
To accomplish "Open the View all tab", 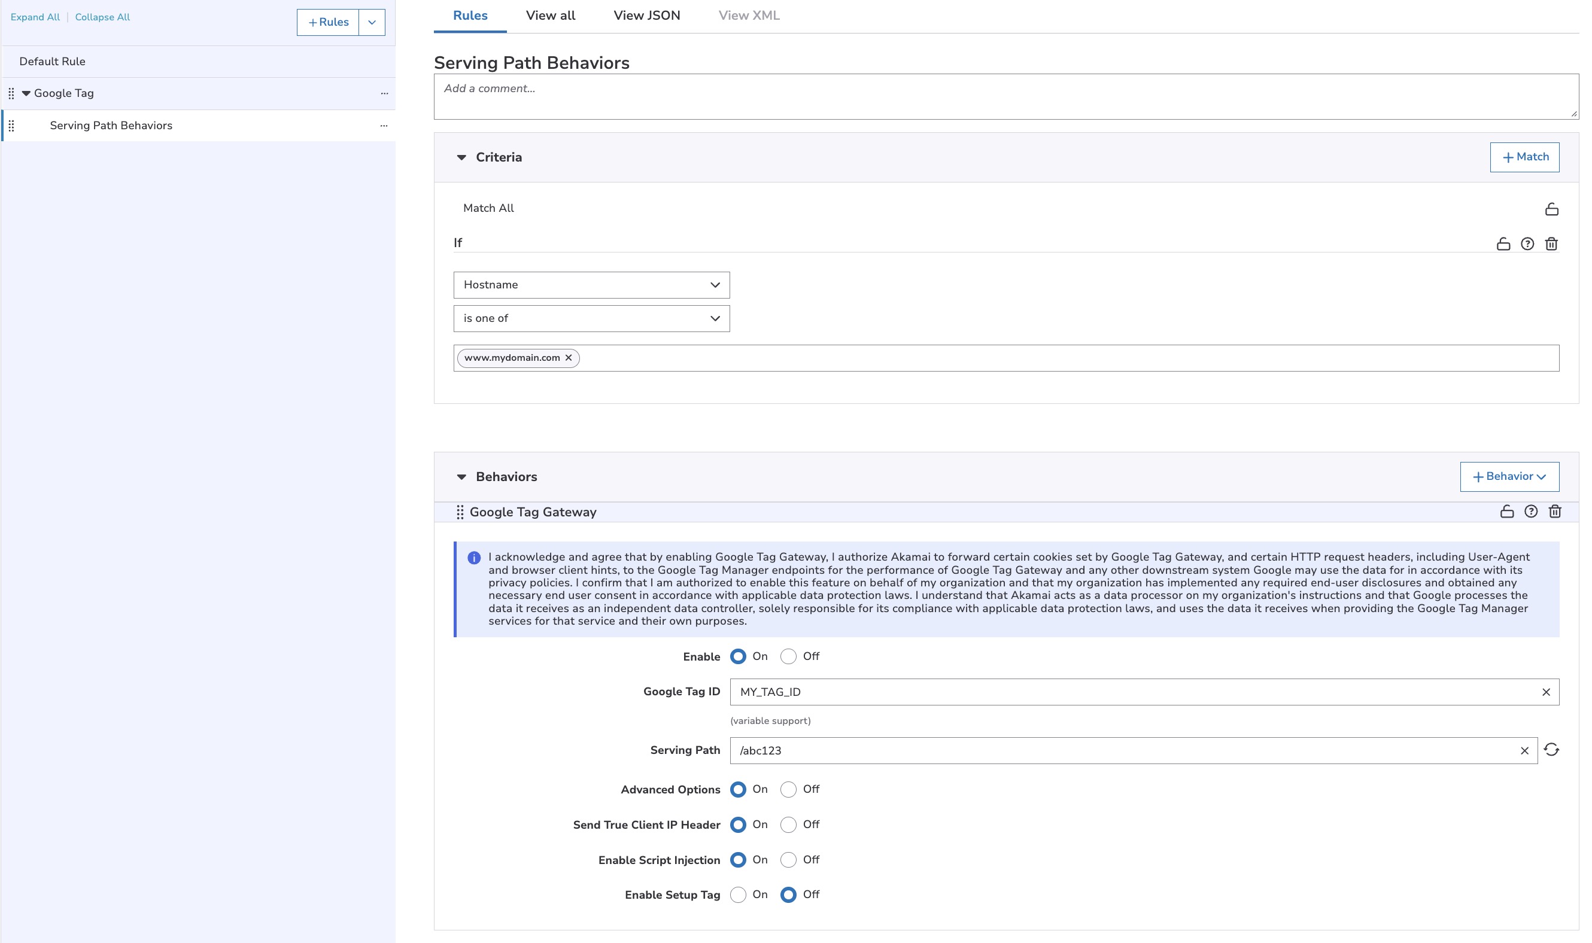I will click(x=551, y=15).
